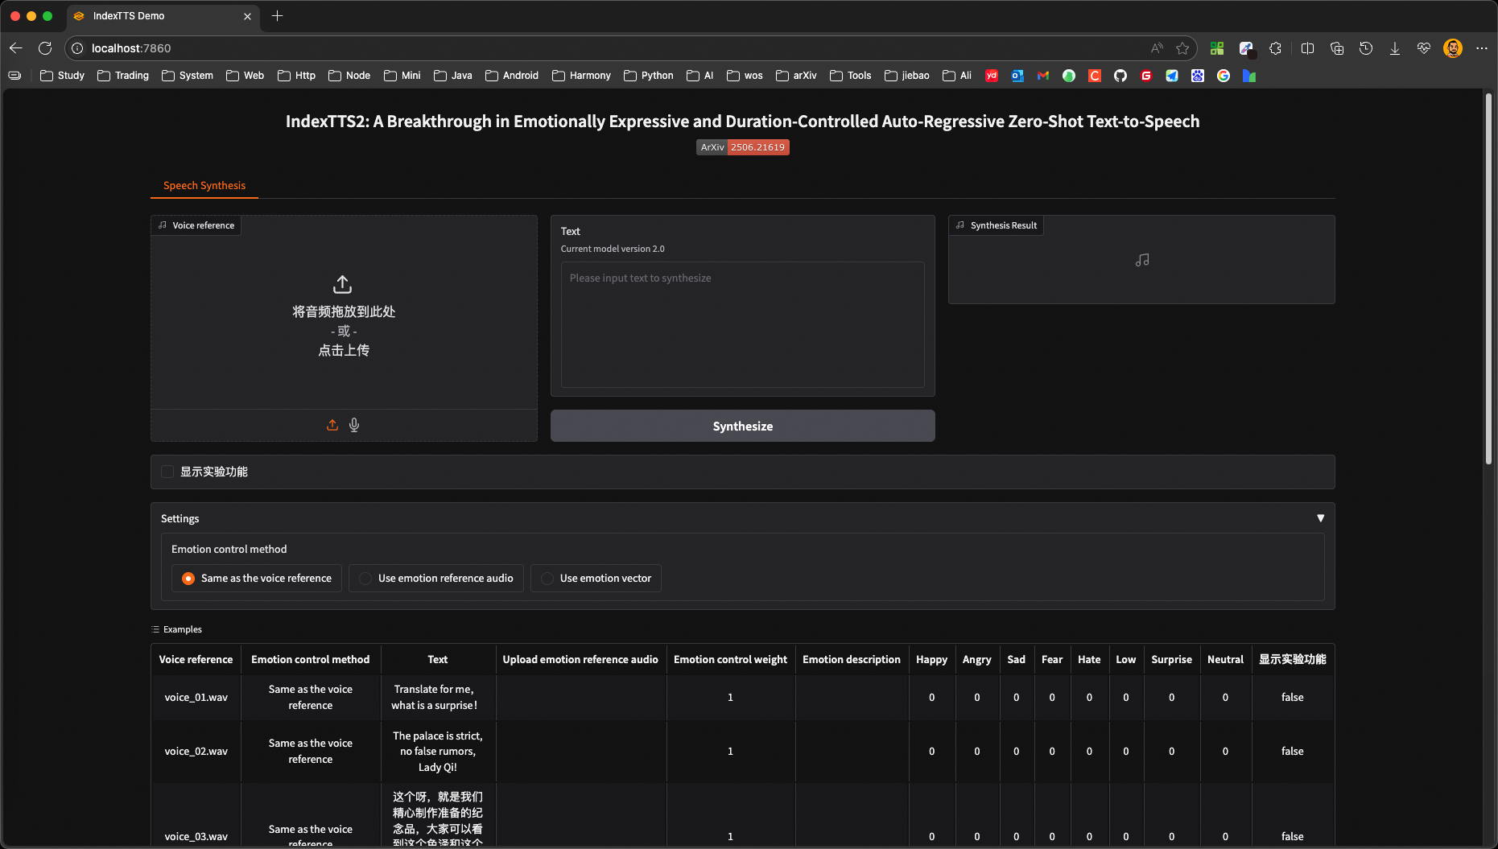Click the GitHub bookmark icon
Image resolution: width=1498 pixels, height=849 pixels.
[x=1120, y=76]
